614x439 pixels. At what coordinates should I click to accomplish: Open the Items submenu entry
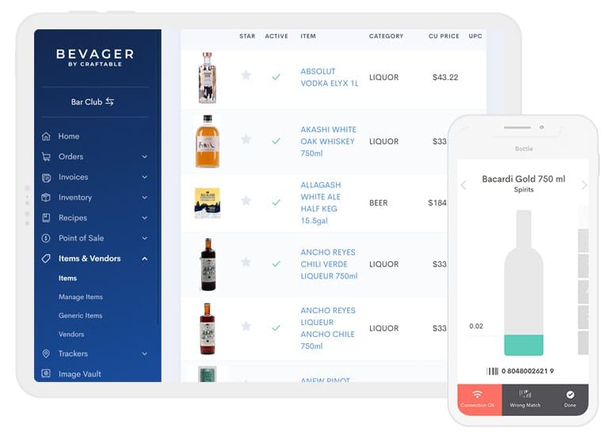[x=68, y=278]
